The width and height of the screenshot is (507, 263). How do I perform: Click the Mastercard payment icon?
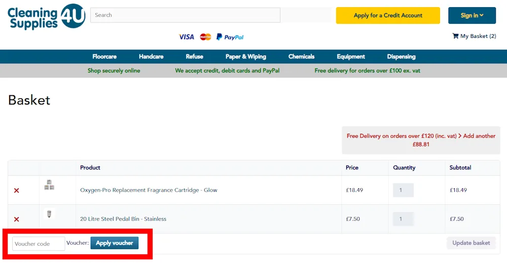[205, 37]
